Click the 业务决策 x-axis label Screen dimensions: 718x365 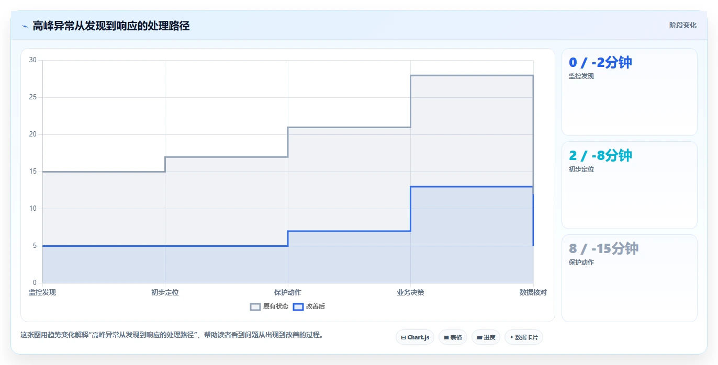coord(410,292)
